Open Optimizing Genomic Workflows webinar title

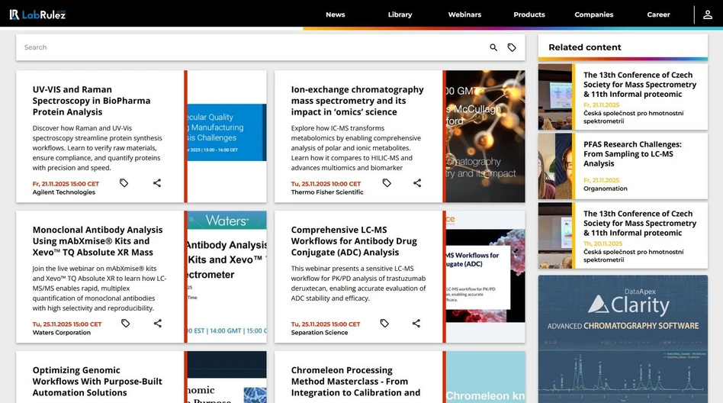tap(97, 381)
